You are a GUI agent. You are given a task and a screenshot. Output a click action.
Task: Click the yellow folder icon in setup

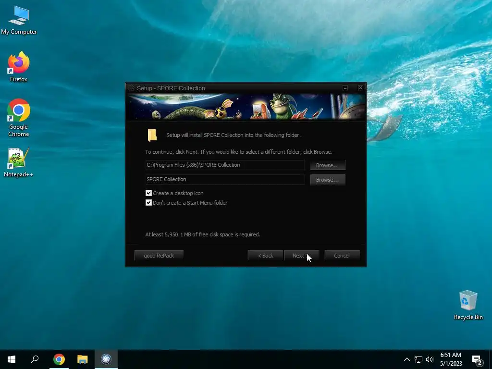coord(152,135)
